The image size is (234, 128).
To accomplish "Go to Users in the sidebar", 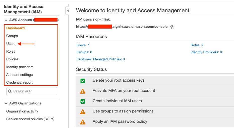I will pos(11,44).
